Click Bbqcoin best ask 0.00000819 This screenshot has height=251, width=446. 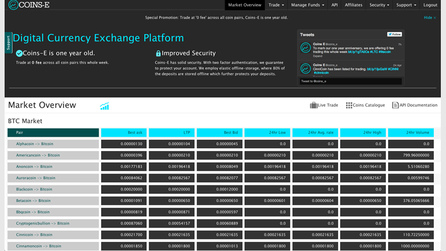pos(124,213)
